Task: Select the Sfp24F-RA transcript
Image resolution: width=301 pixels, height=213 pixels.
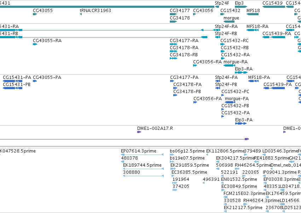Action: point(217,30)
